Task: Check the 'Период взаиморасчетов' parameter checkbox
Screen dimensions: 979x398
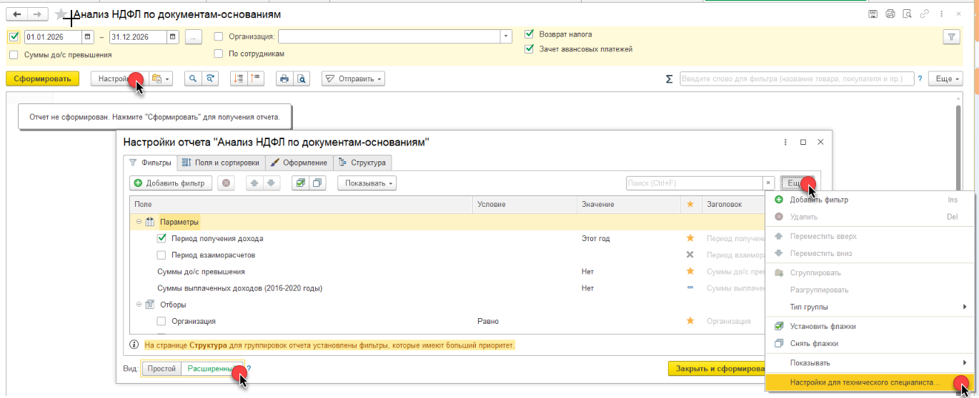Action: [x=161, y=255]
